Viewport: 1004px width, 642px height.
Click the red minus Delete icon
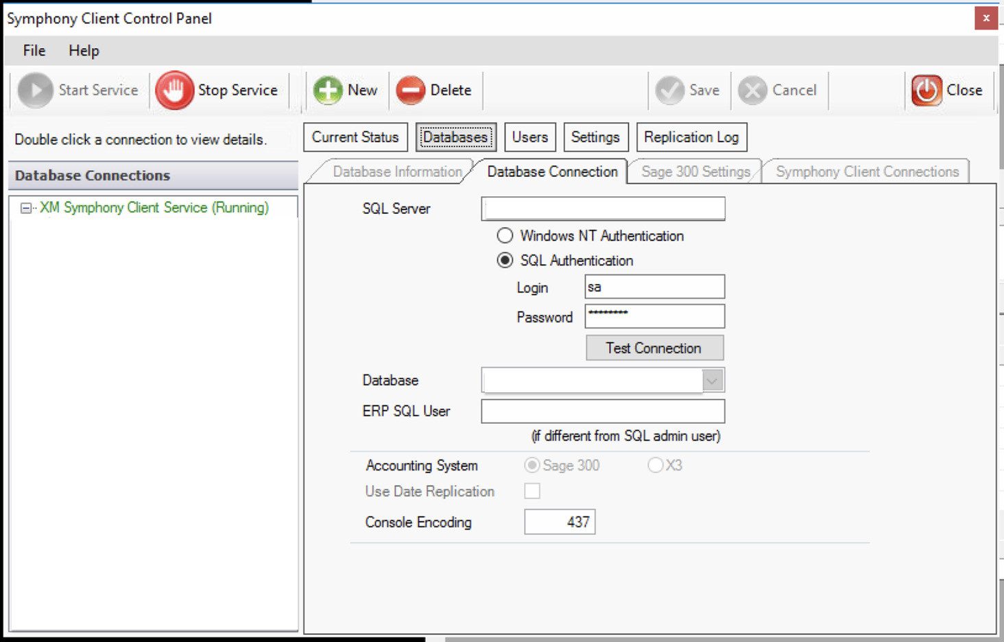click(x=411, y=90)
